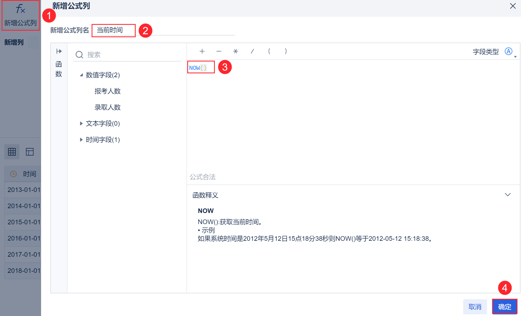Switch to layout view icon

click(x=30, y=152)
